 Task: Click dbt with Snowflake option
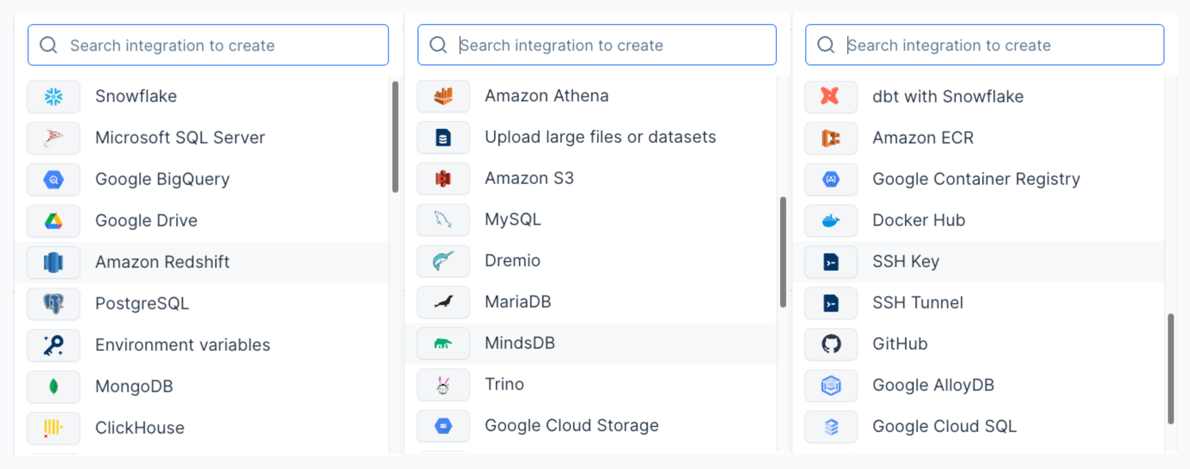[948, 96]
